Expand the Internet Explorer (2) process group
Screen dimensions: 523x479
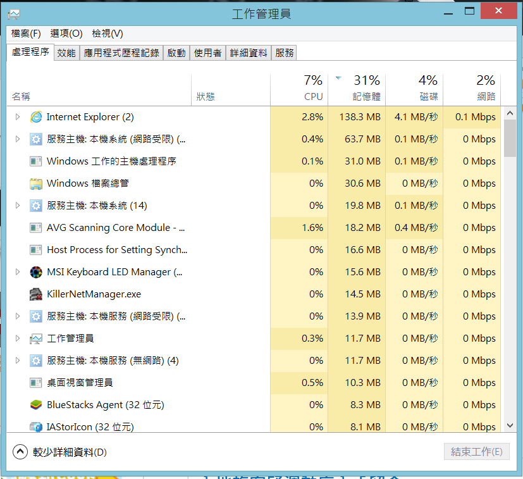18,117
